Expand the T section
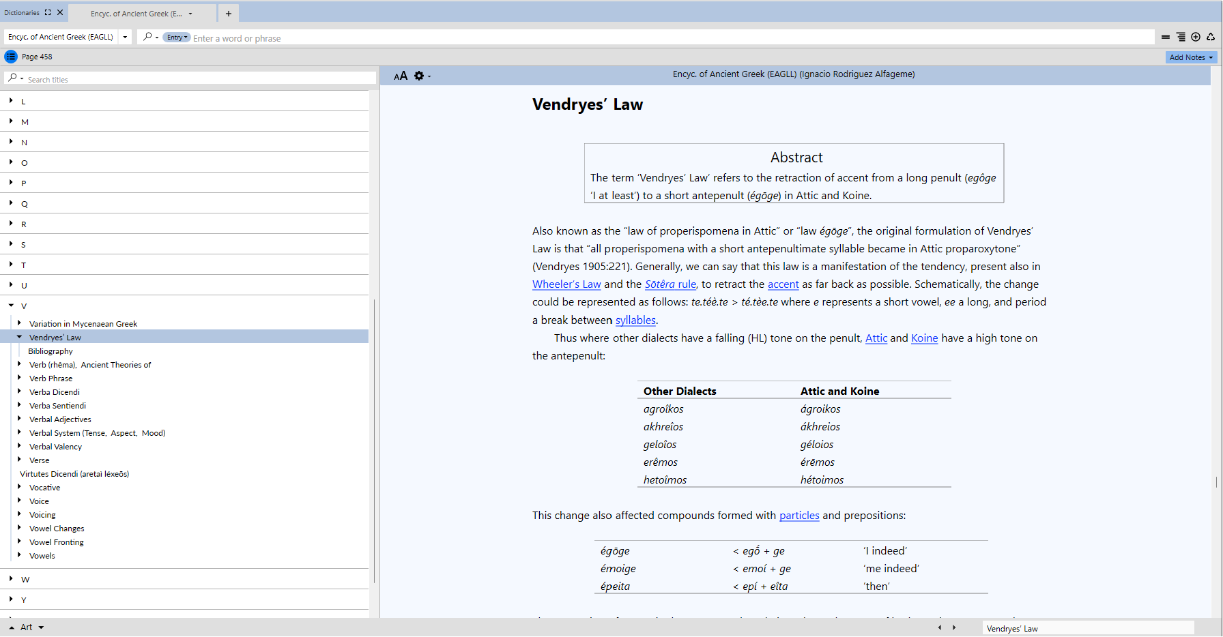 click(x=11, y=265)
